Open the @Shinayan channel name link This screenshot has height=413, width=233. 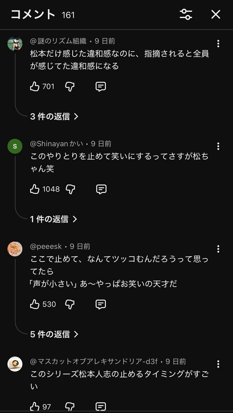56,144
